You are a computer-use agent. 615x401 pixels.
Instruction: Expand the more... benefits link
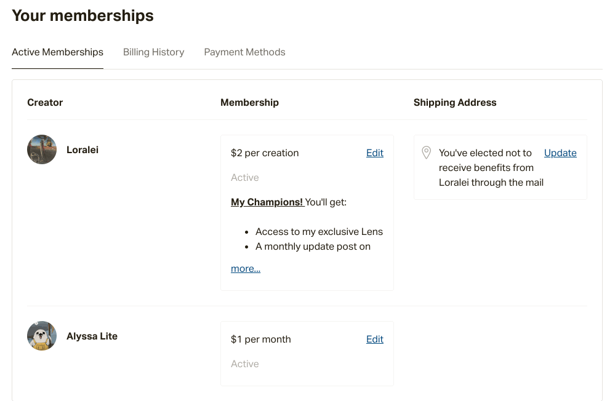(x=246, y=269)
